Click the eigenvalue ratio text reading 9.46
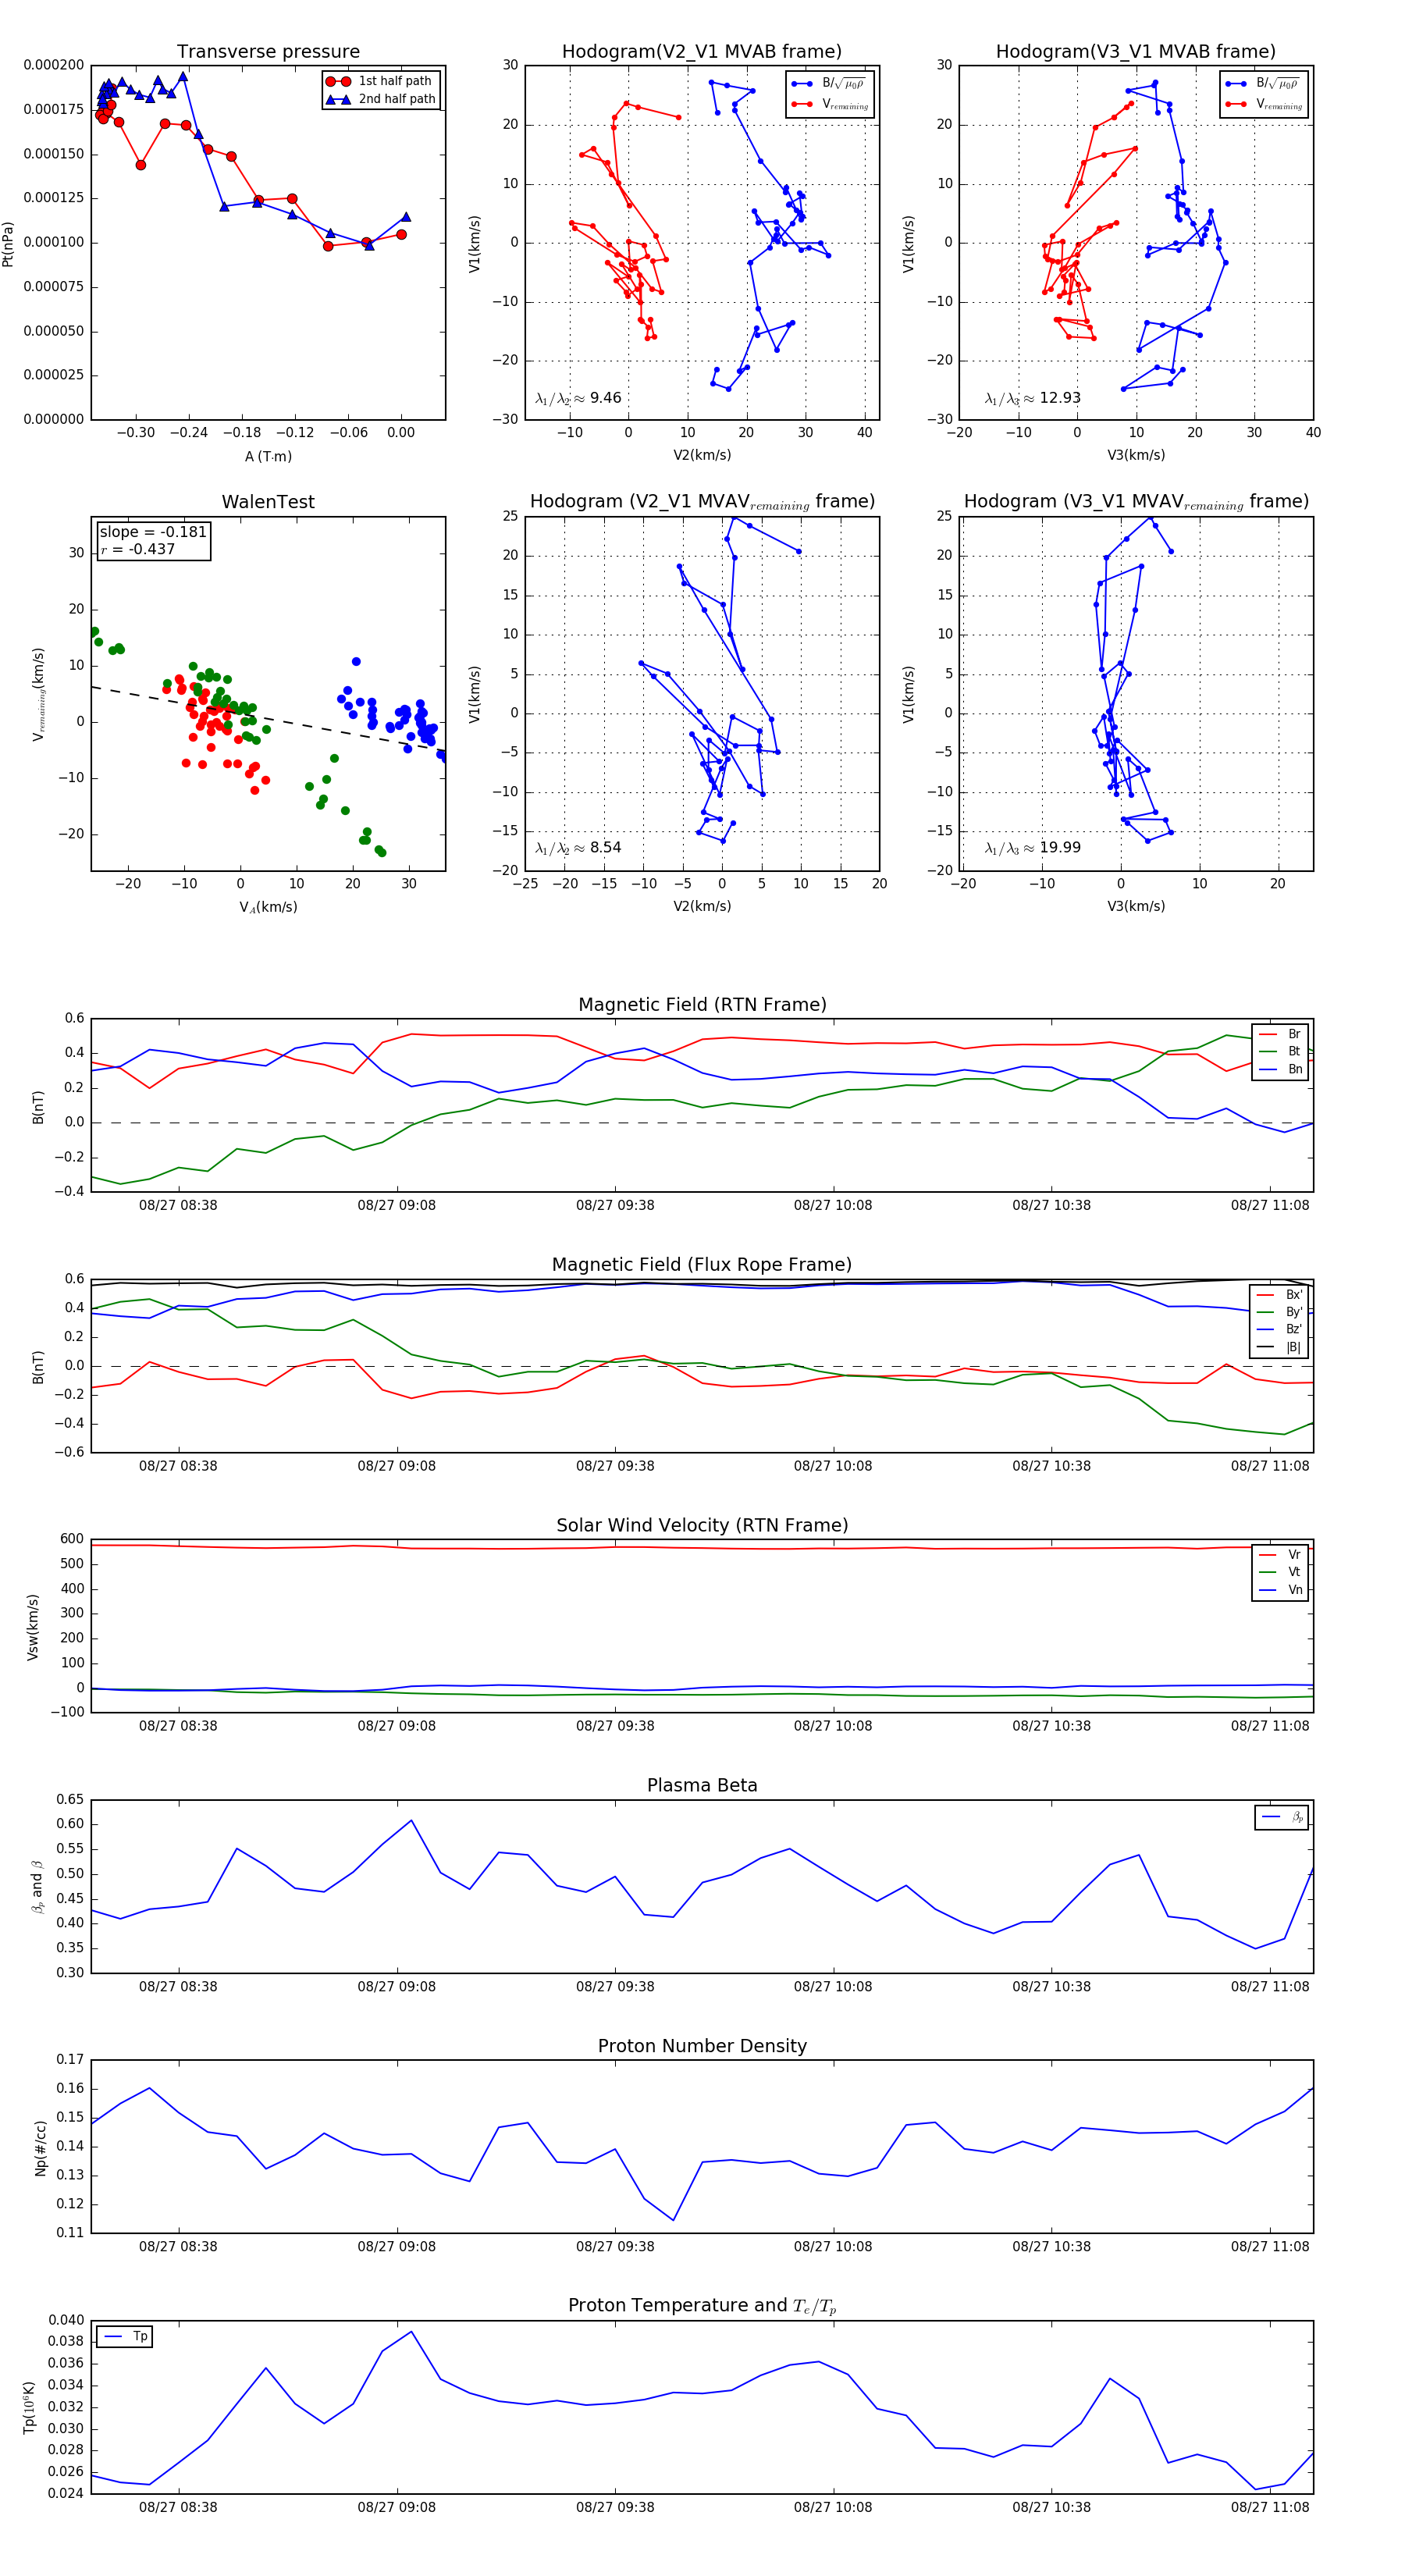The image size is (1405, 2576). pyautogui.click(x=578, y=398)
